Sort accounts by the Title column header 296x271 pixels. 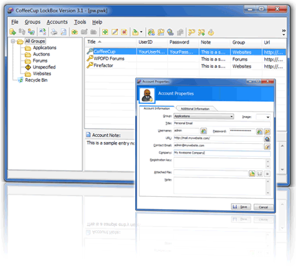point(110,42)
